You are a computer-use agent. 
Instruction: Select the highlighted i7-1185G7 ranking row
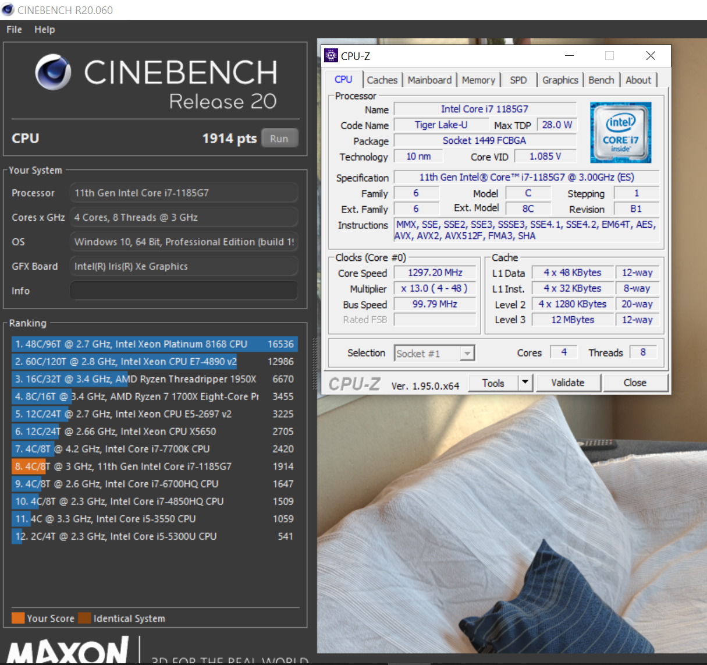pyautogui.click(x=154, y=466)
